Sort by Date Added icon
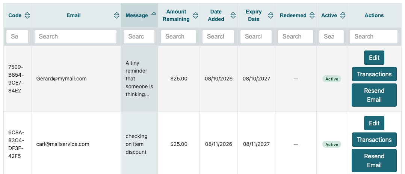The image size is (405, 174). [x=233, y=15]
